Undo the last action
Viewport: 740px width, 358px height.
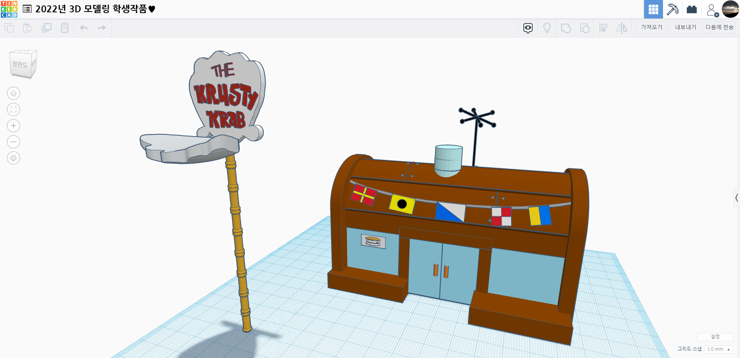click(x=84, y=28)
